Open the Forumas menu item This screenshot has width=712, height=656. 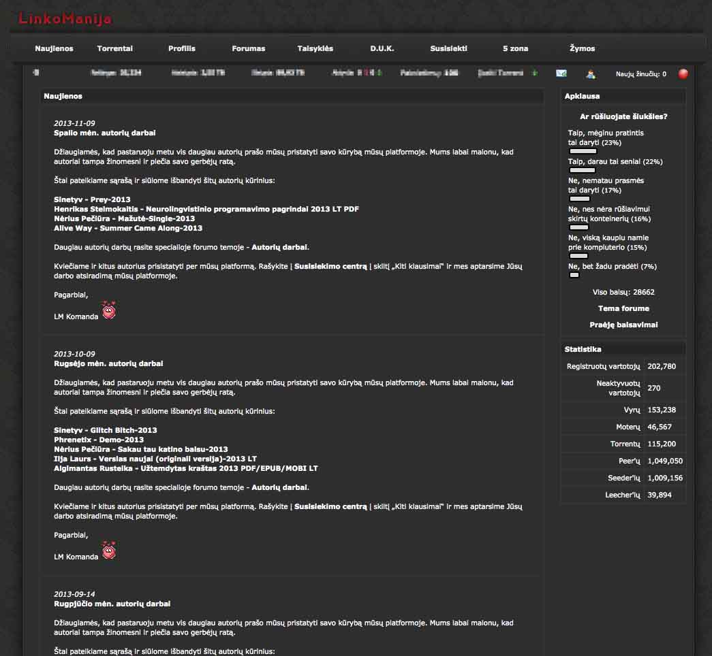pos(248,48)
